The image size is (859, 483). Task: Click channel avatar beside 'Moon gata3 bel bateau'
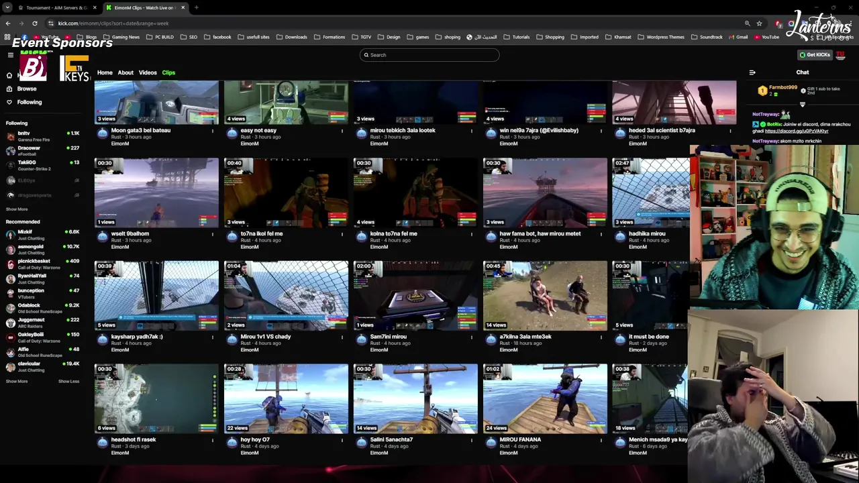tap(102, 134)
